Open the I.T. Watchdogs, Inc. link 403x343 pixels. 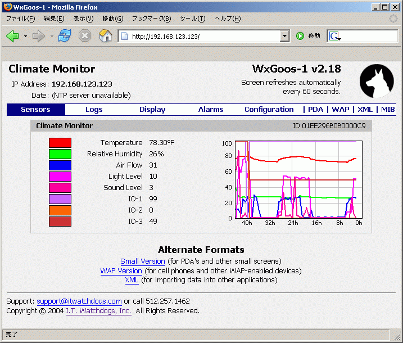(99, 311)
